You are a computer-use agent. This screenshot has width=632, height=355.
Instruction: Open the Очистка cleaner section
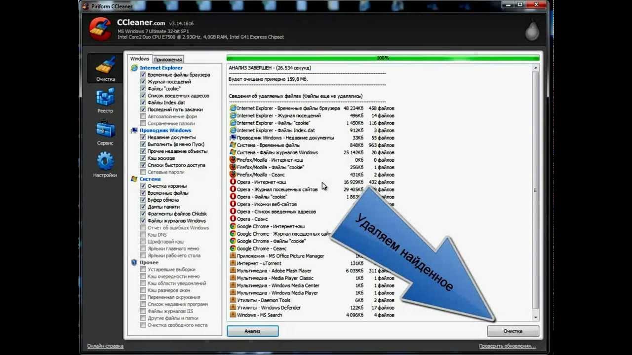[x=105, y=68]
